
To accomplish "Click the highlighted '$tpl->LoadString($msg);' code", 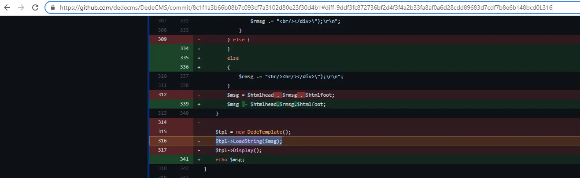I will 248,141.
